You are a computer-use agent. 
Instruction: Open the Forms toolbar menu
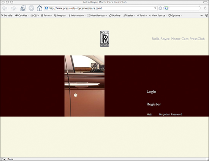[47, 16]
